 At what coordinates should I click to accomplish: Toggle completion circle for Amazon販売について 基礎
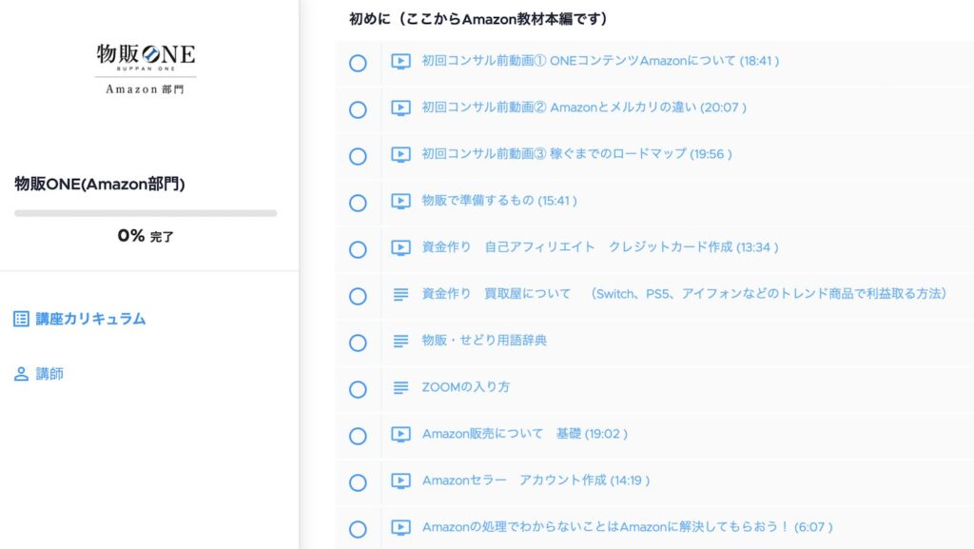coord(358,436)
